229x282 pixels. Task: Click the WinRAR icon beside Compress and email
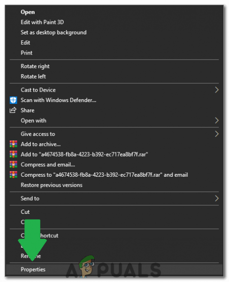click(14, 164)
